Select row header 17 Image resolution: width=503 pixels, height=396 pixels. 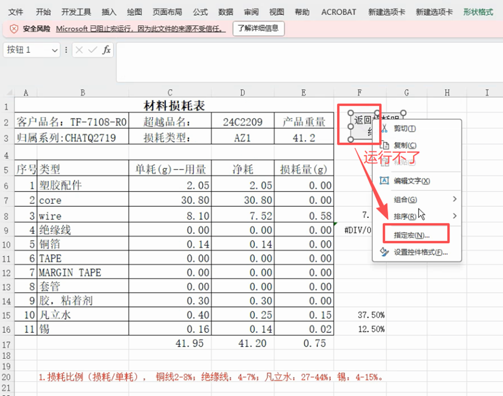6,344
